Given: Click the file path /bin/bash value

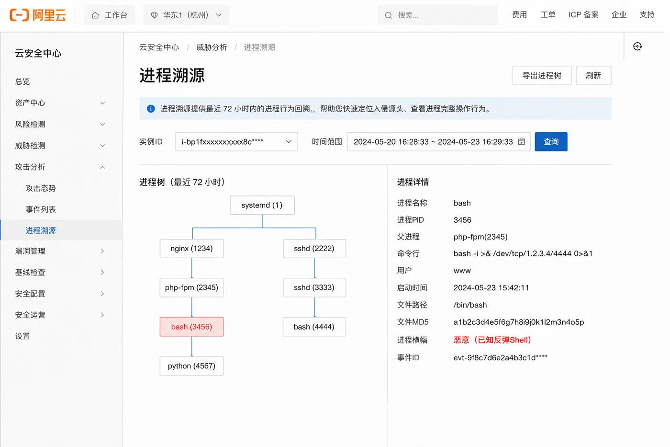Looking at the screenshot, I should (x=470, y=305).
